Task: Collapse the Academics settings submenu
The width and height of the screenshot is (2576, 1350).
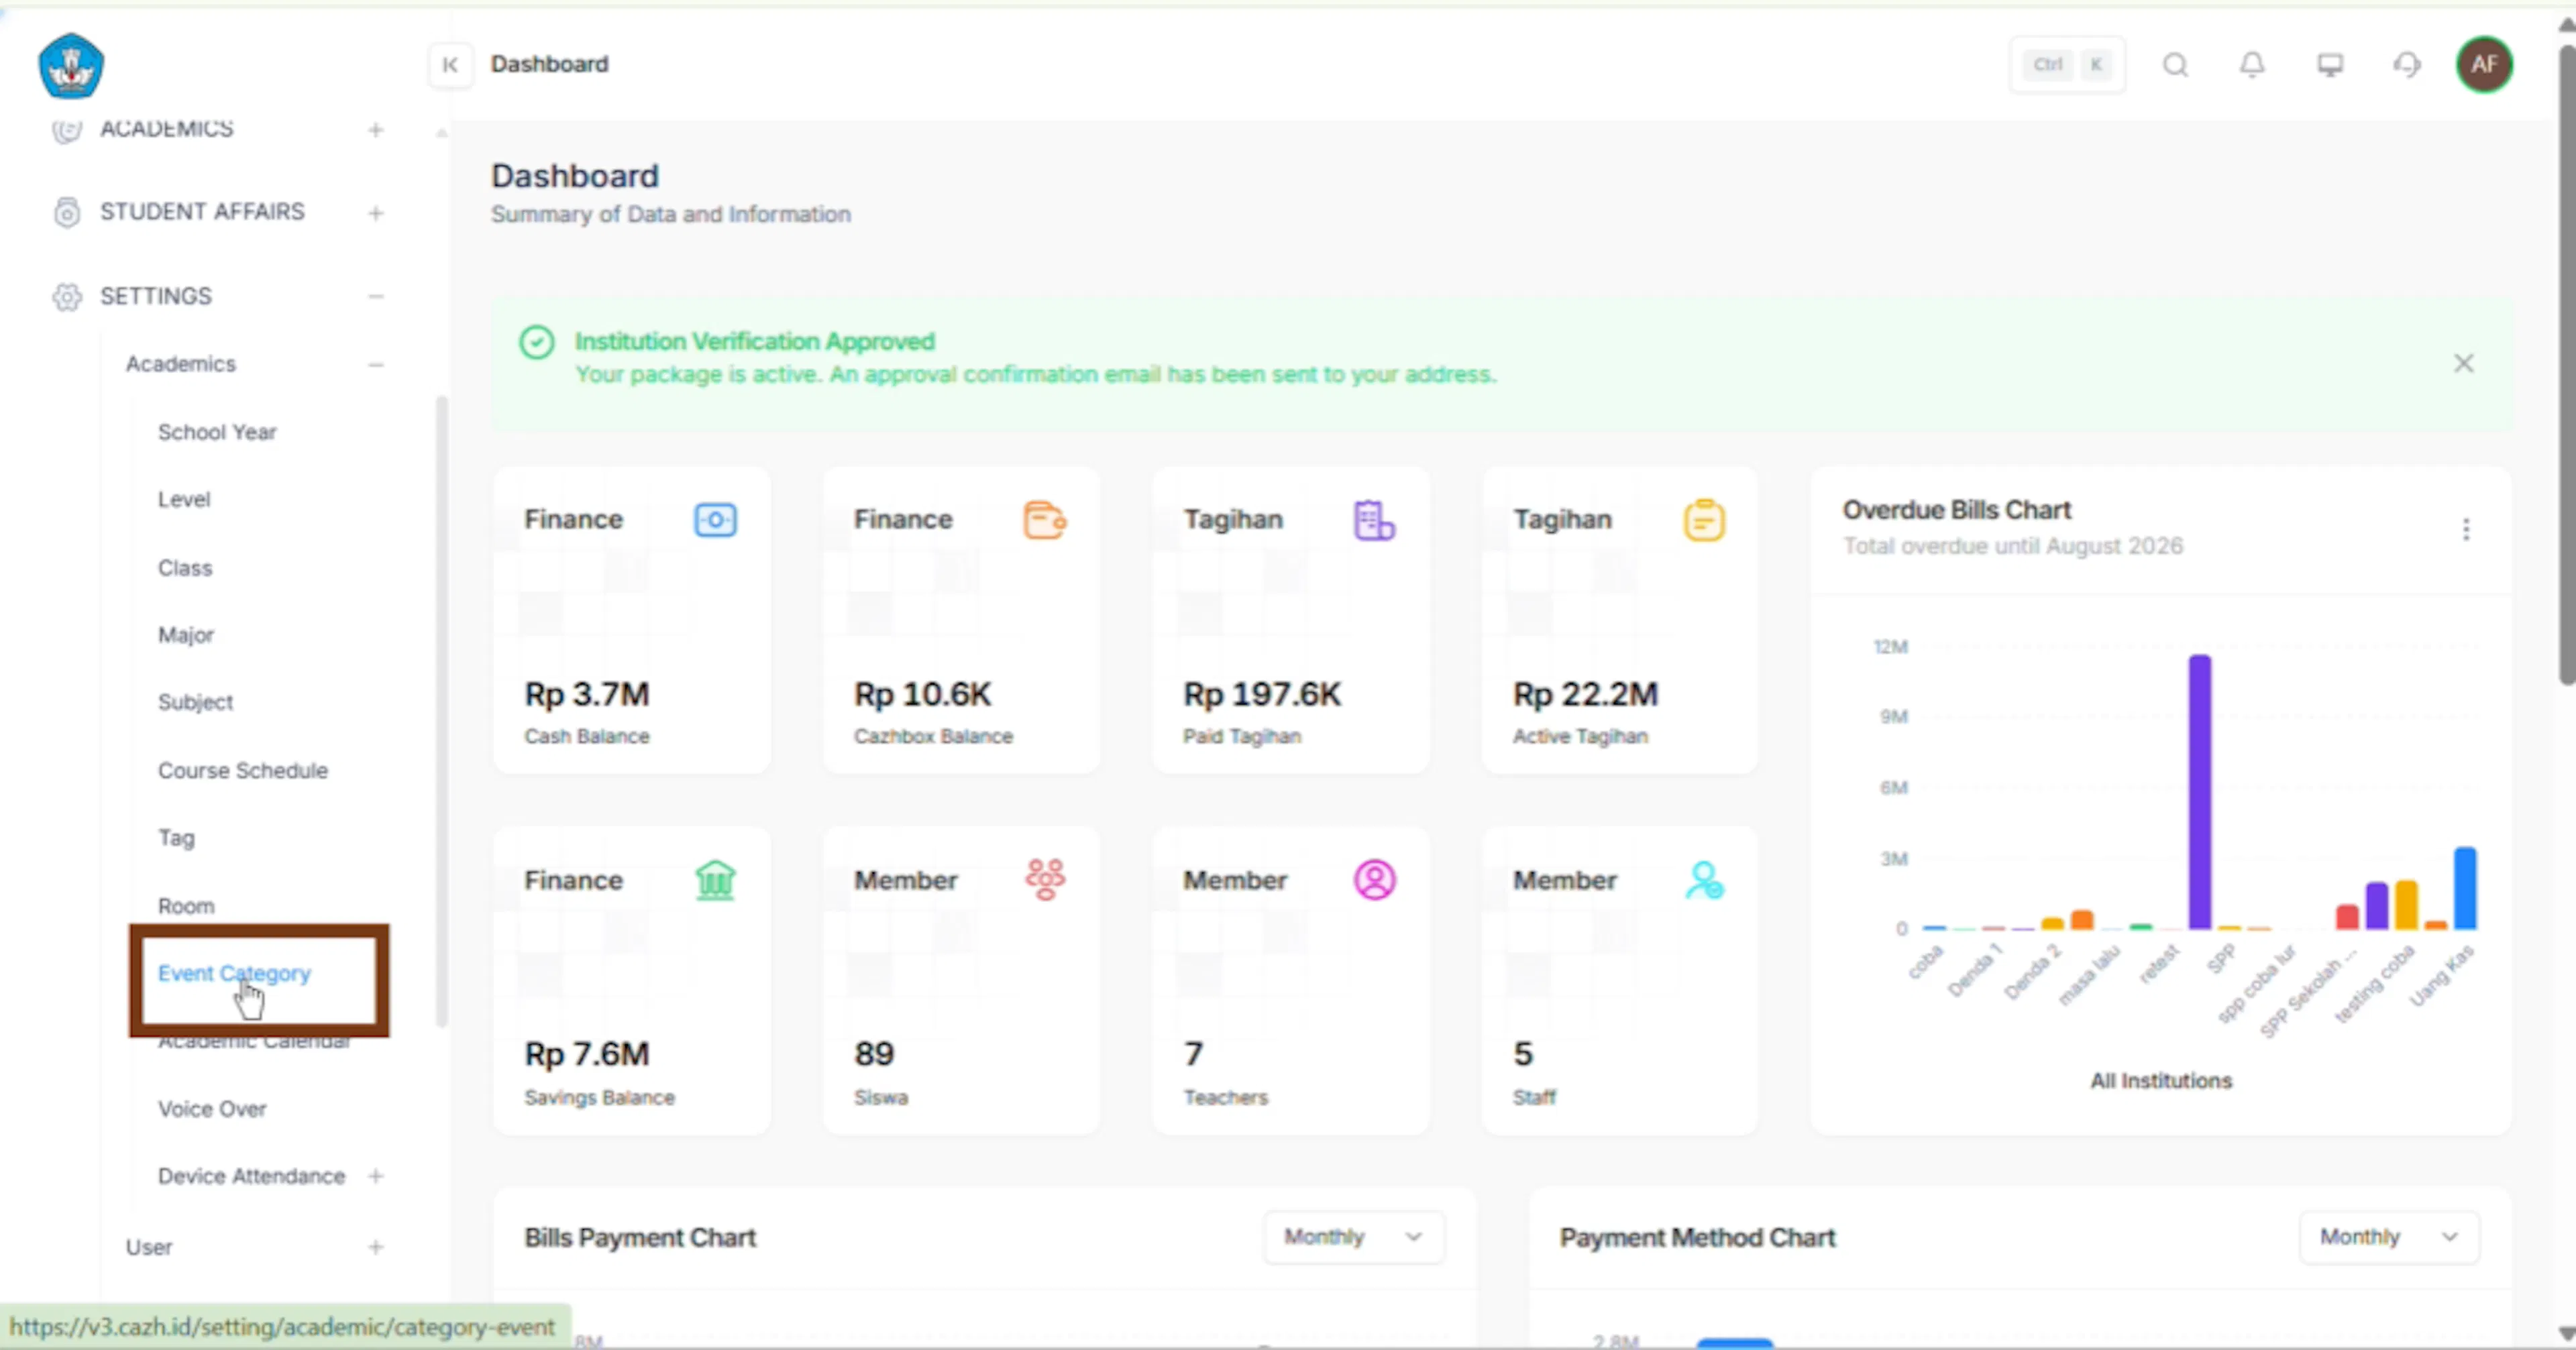Action: (375, 364)
